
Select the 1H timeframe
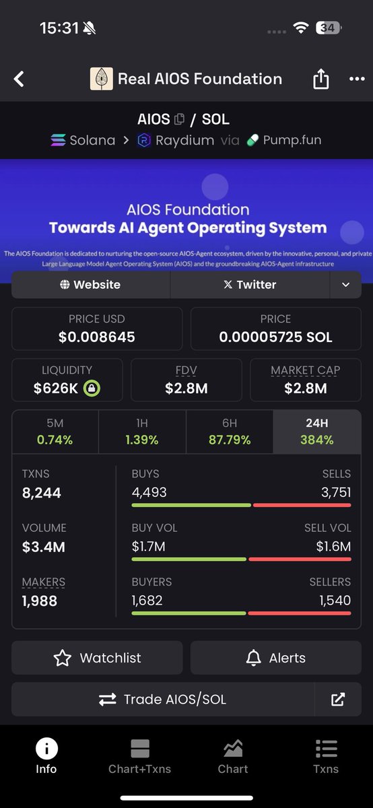142,432
